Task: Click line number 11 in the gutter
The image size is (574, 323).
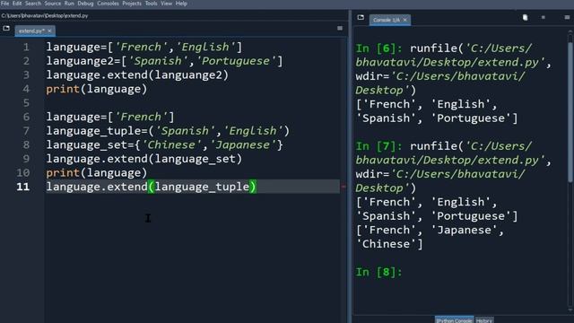Action: (22, 187)
